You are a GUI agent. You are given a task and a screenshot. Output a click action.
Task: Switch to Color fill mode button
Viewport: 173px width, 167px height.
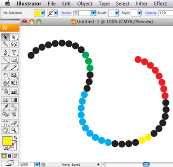tap(4, 156)
